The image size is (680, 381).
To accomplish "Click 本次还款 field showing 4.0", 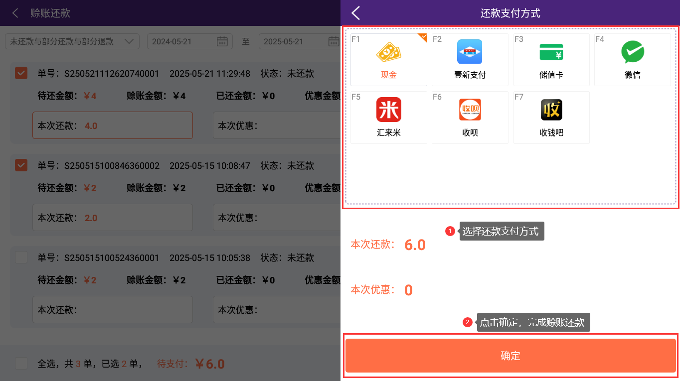I will tap(113, 126).
